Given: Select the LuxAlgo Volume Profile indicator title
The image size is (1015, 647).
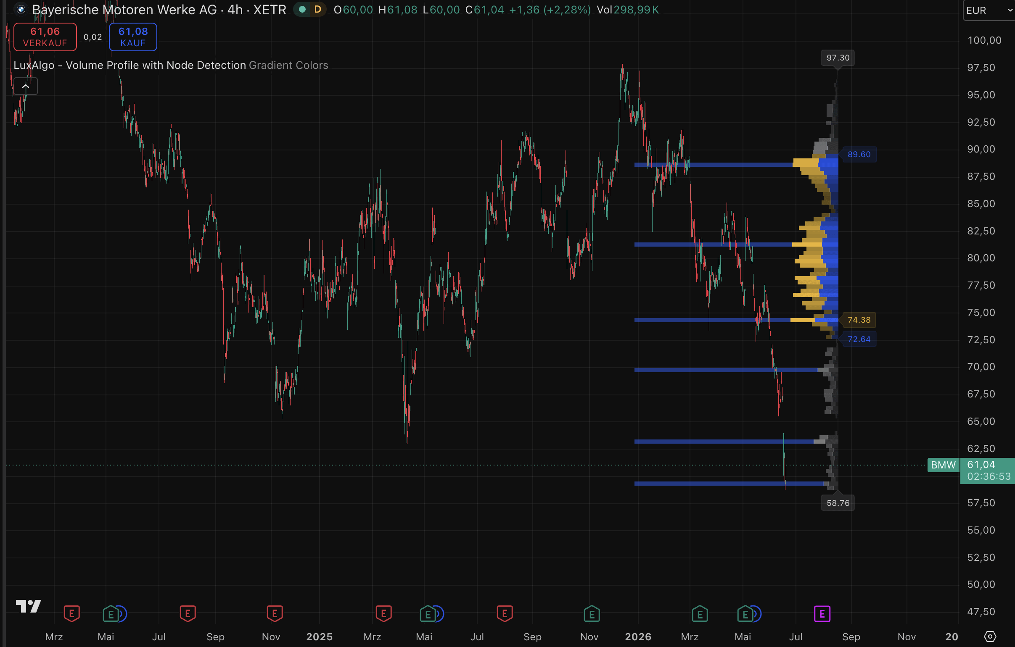Looking at the screenshot, I should 130,65.
